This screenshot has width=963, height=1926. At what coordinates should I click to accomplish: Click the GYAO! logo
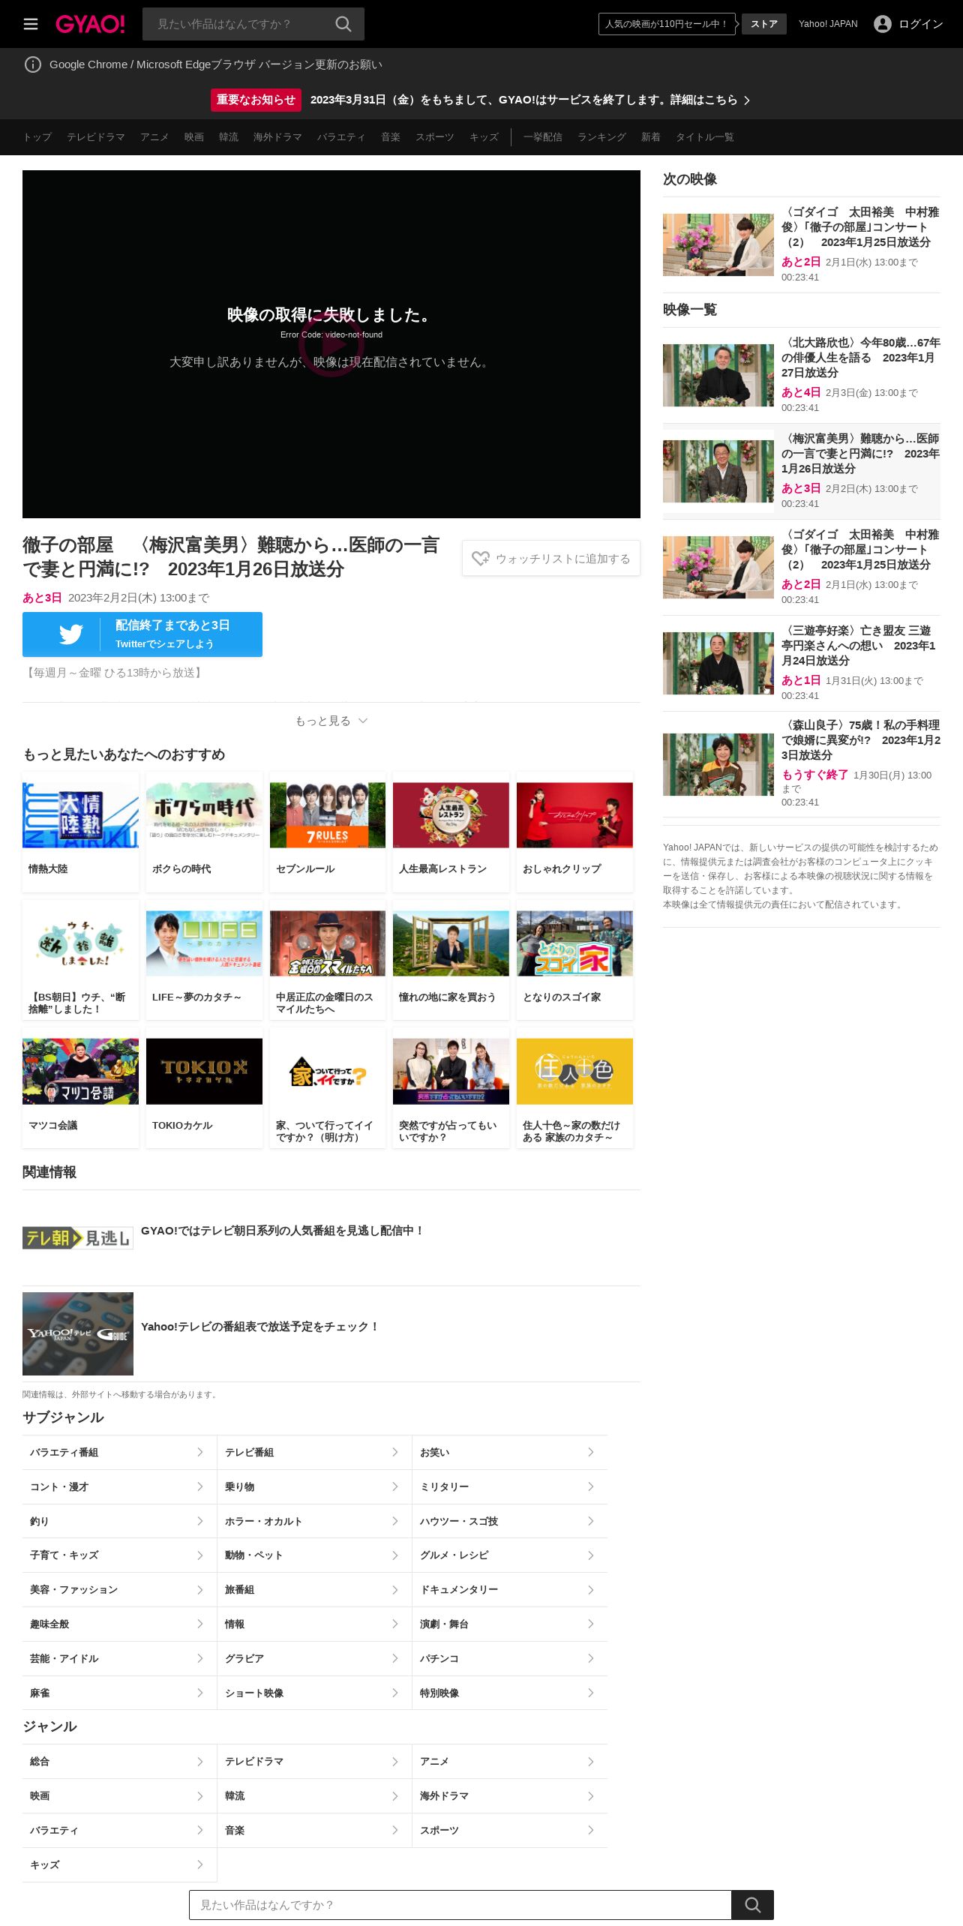(90, 24)
